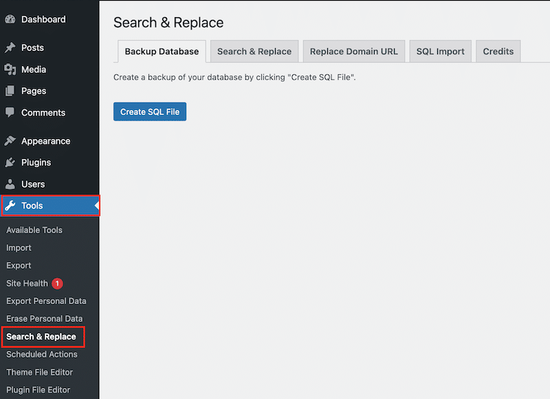This screenshot has height=399, width=550.
Task: Open Theme File Editor link
Action: pos(40,372)
